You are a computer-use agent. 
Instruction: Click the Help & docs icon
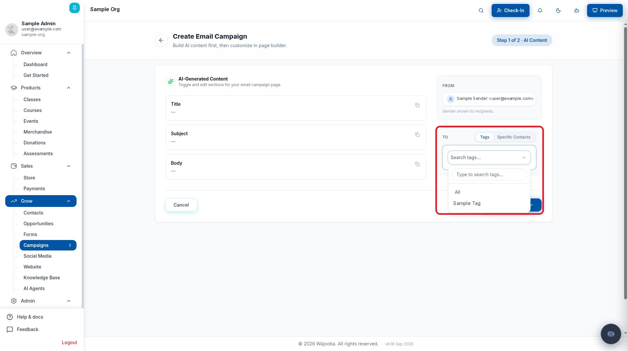tap(10, 317)
